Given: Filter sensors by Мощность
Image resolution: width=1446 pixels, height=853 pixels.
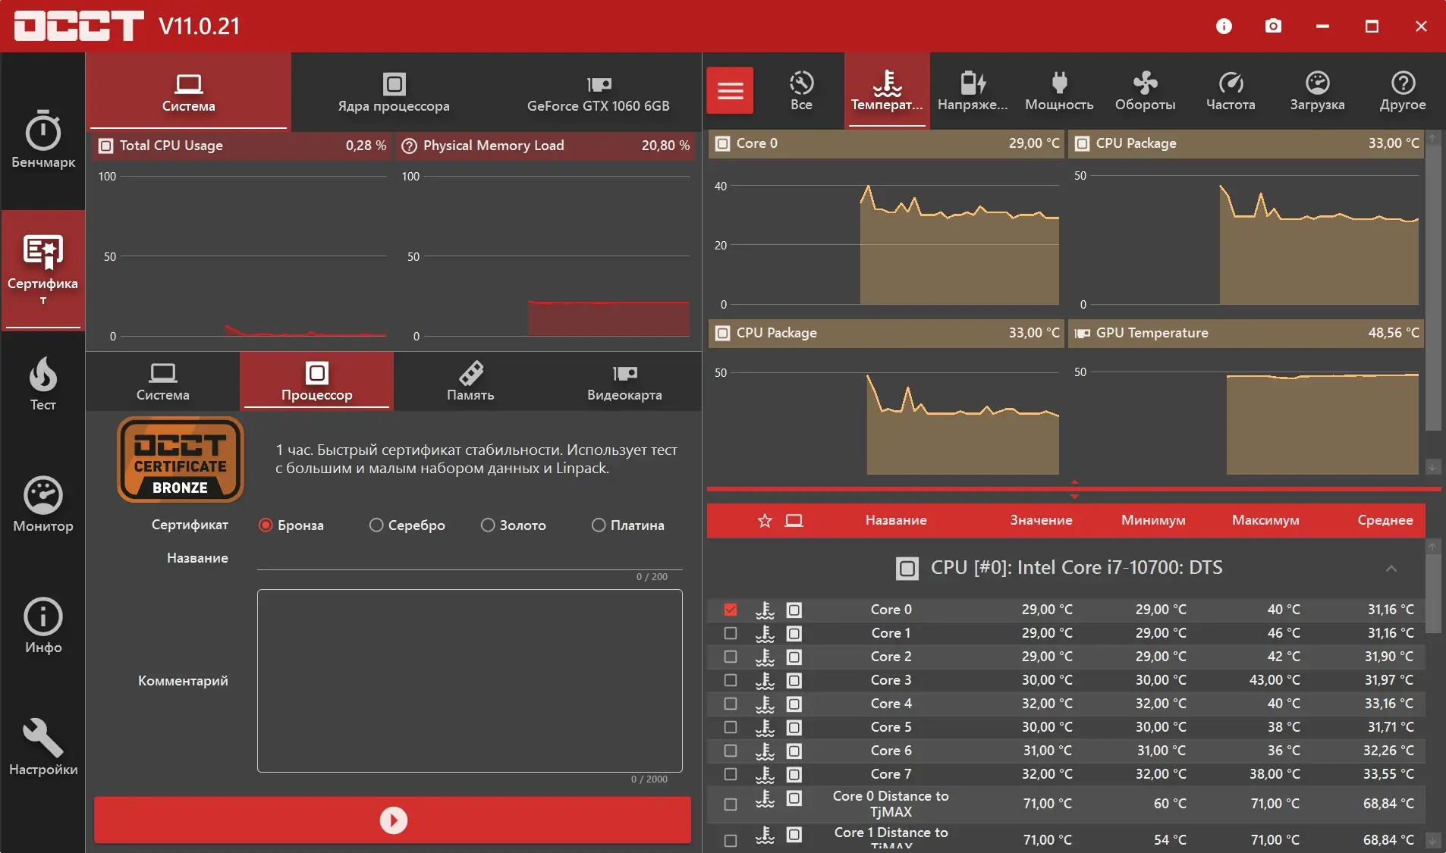Looking at the screenshot, I should coord(1059,91).
